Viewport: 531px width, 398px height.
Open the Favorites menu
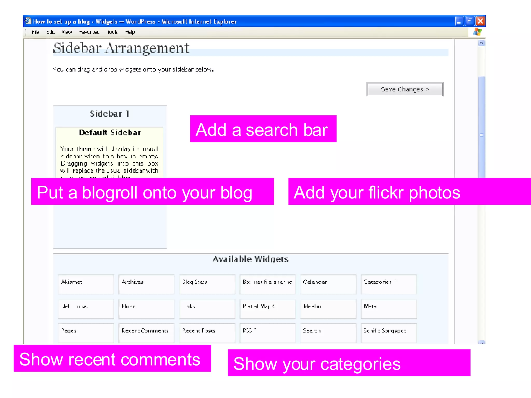click(89, 32)
